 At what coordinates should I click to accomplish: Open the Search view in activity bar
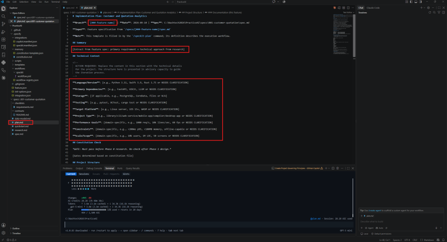tap(3, 16)
